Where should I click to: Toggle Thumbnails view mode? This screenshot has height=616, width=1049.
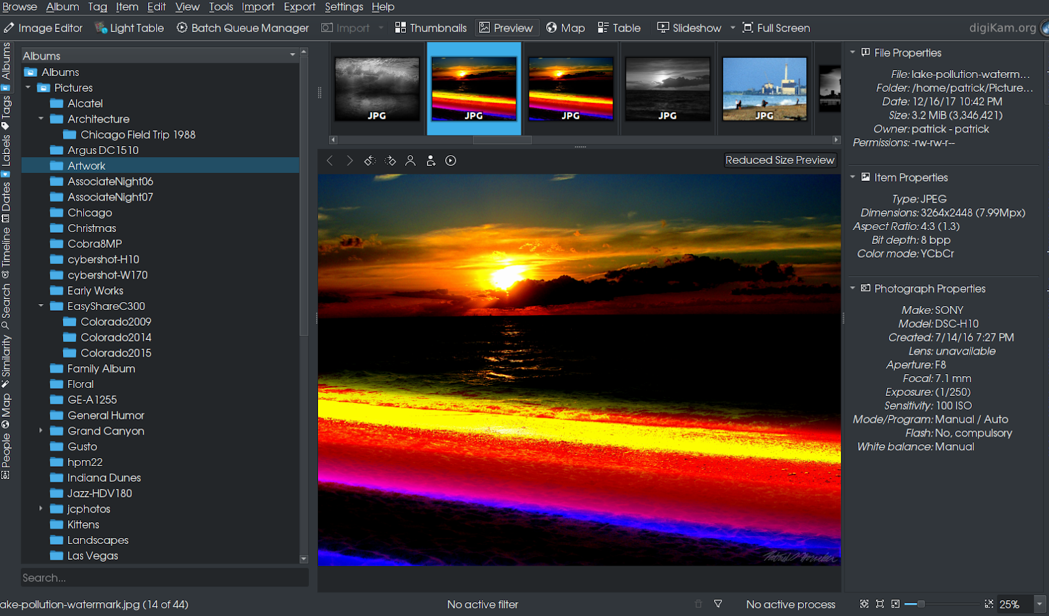click(431, 28)
